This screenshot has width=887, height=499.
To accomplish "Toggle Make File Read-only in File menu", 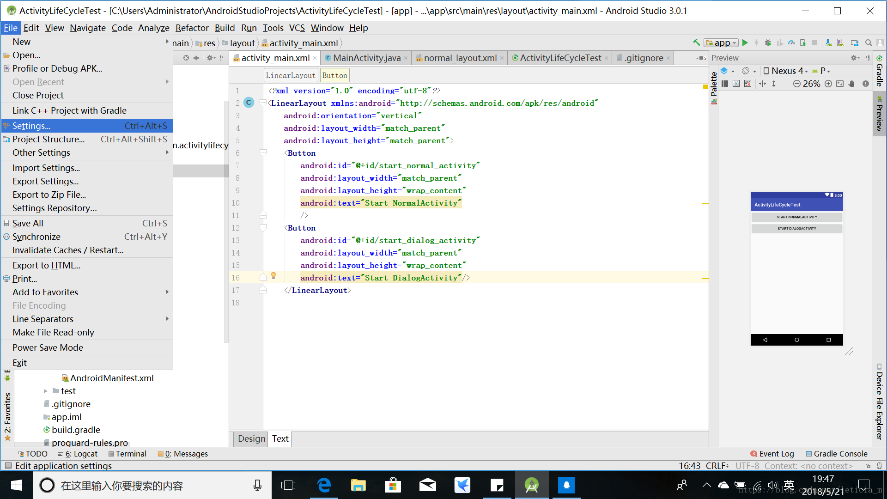I will coord(87,332).
